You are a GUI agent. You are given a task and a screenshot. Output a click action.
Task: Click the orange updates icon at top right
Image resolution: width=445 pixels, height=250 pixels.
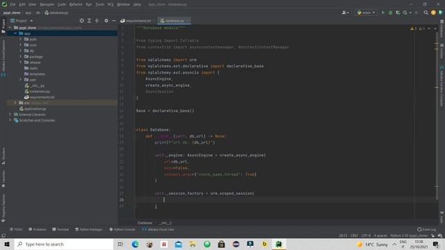click(433, 12)
